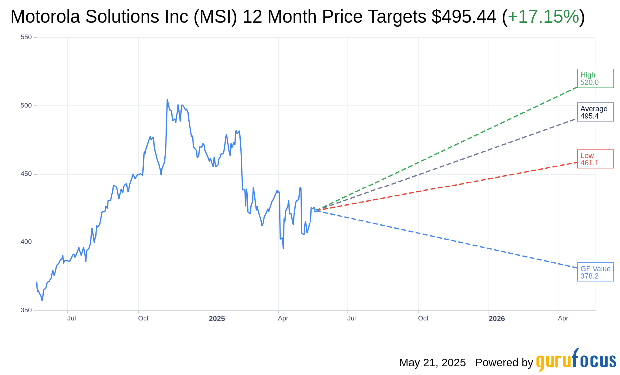Click the blue dashed GF Value line
Screen dimensions: 620x375
coord(447,239)
